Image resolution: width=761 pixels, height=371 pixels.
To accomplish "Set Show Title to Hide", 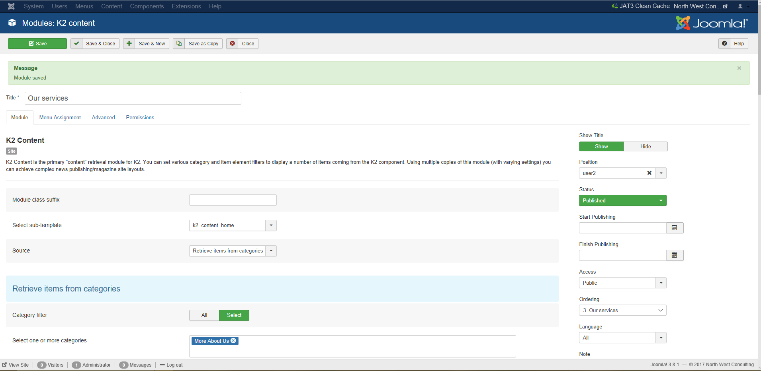I will [646, 146].
